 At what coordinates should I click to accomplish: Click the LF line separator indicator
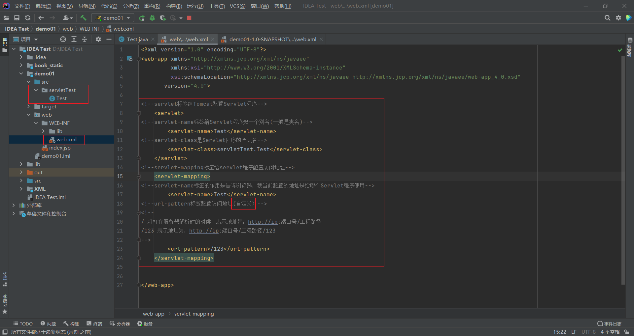[x=574, y=332]
